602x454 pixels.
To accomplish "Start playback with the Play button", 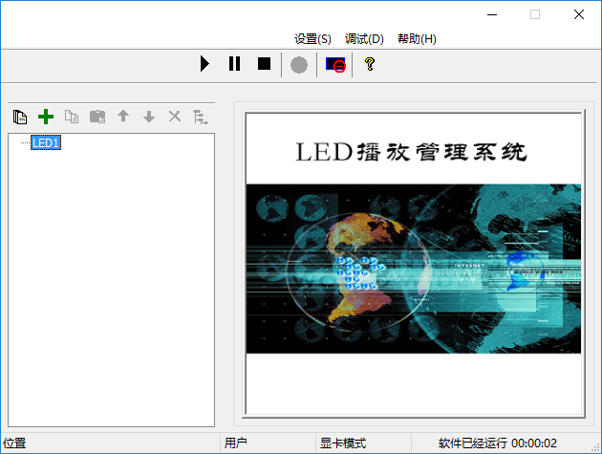I will 204,64.
